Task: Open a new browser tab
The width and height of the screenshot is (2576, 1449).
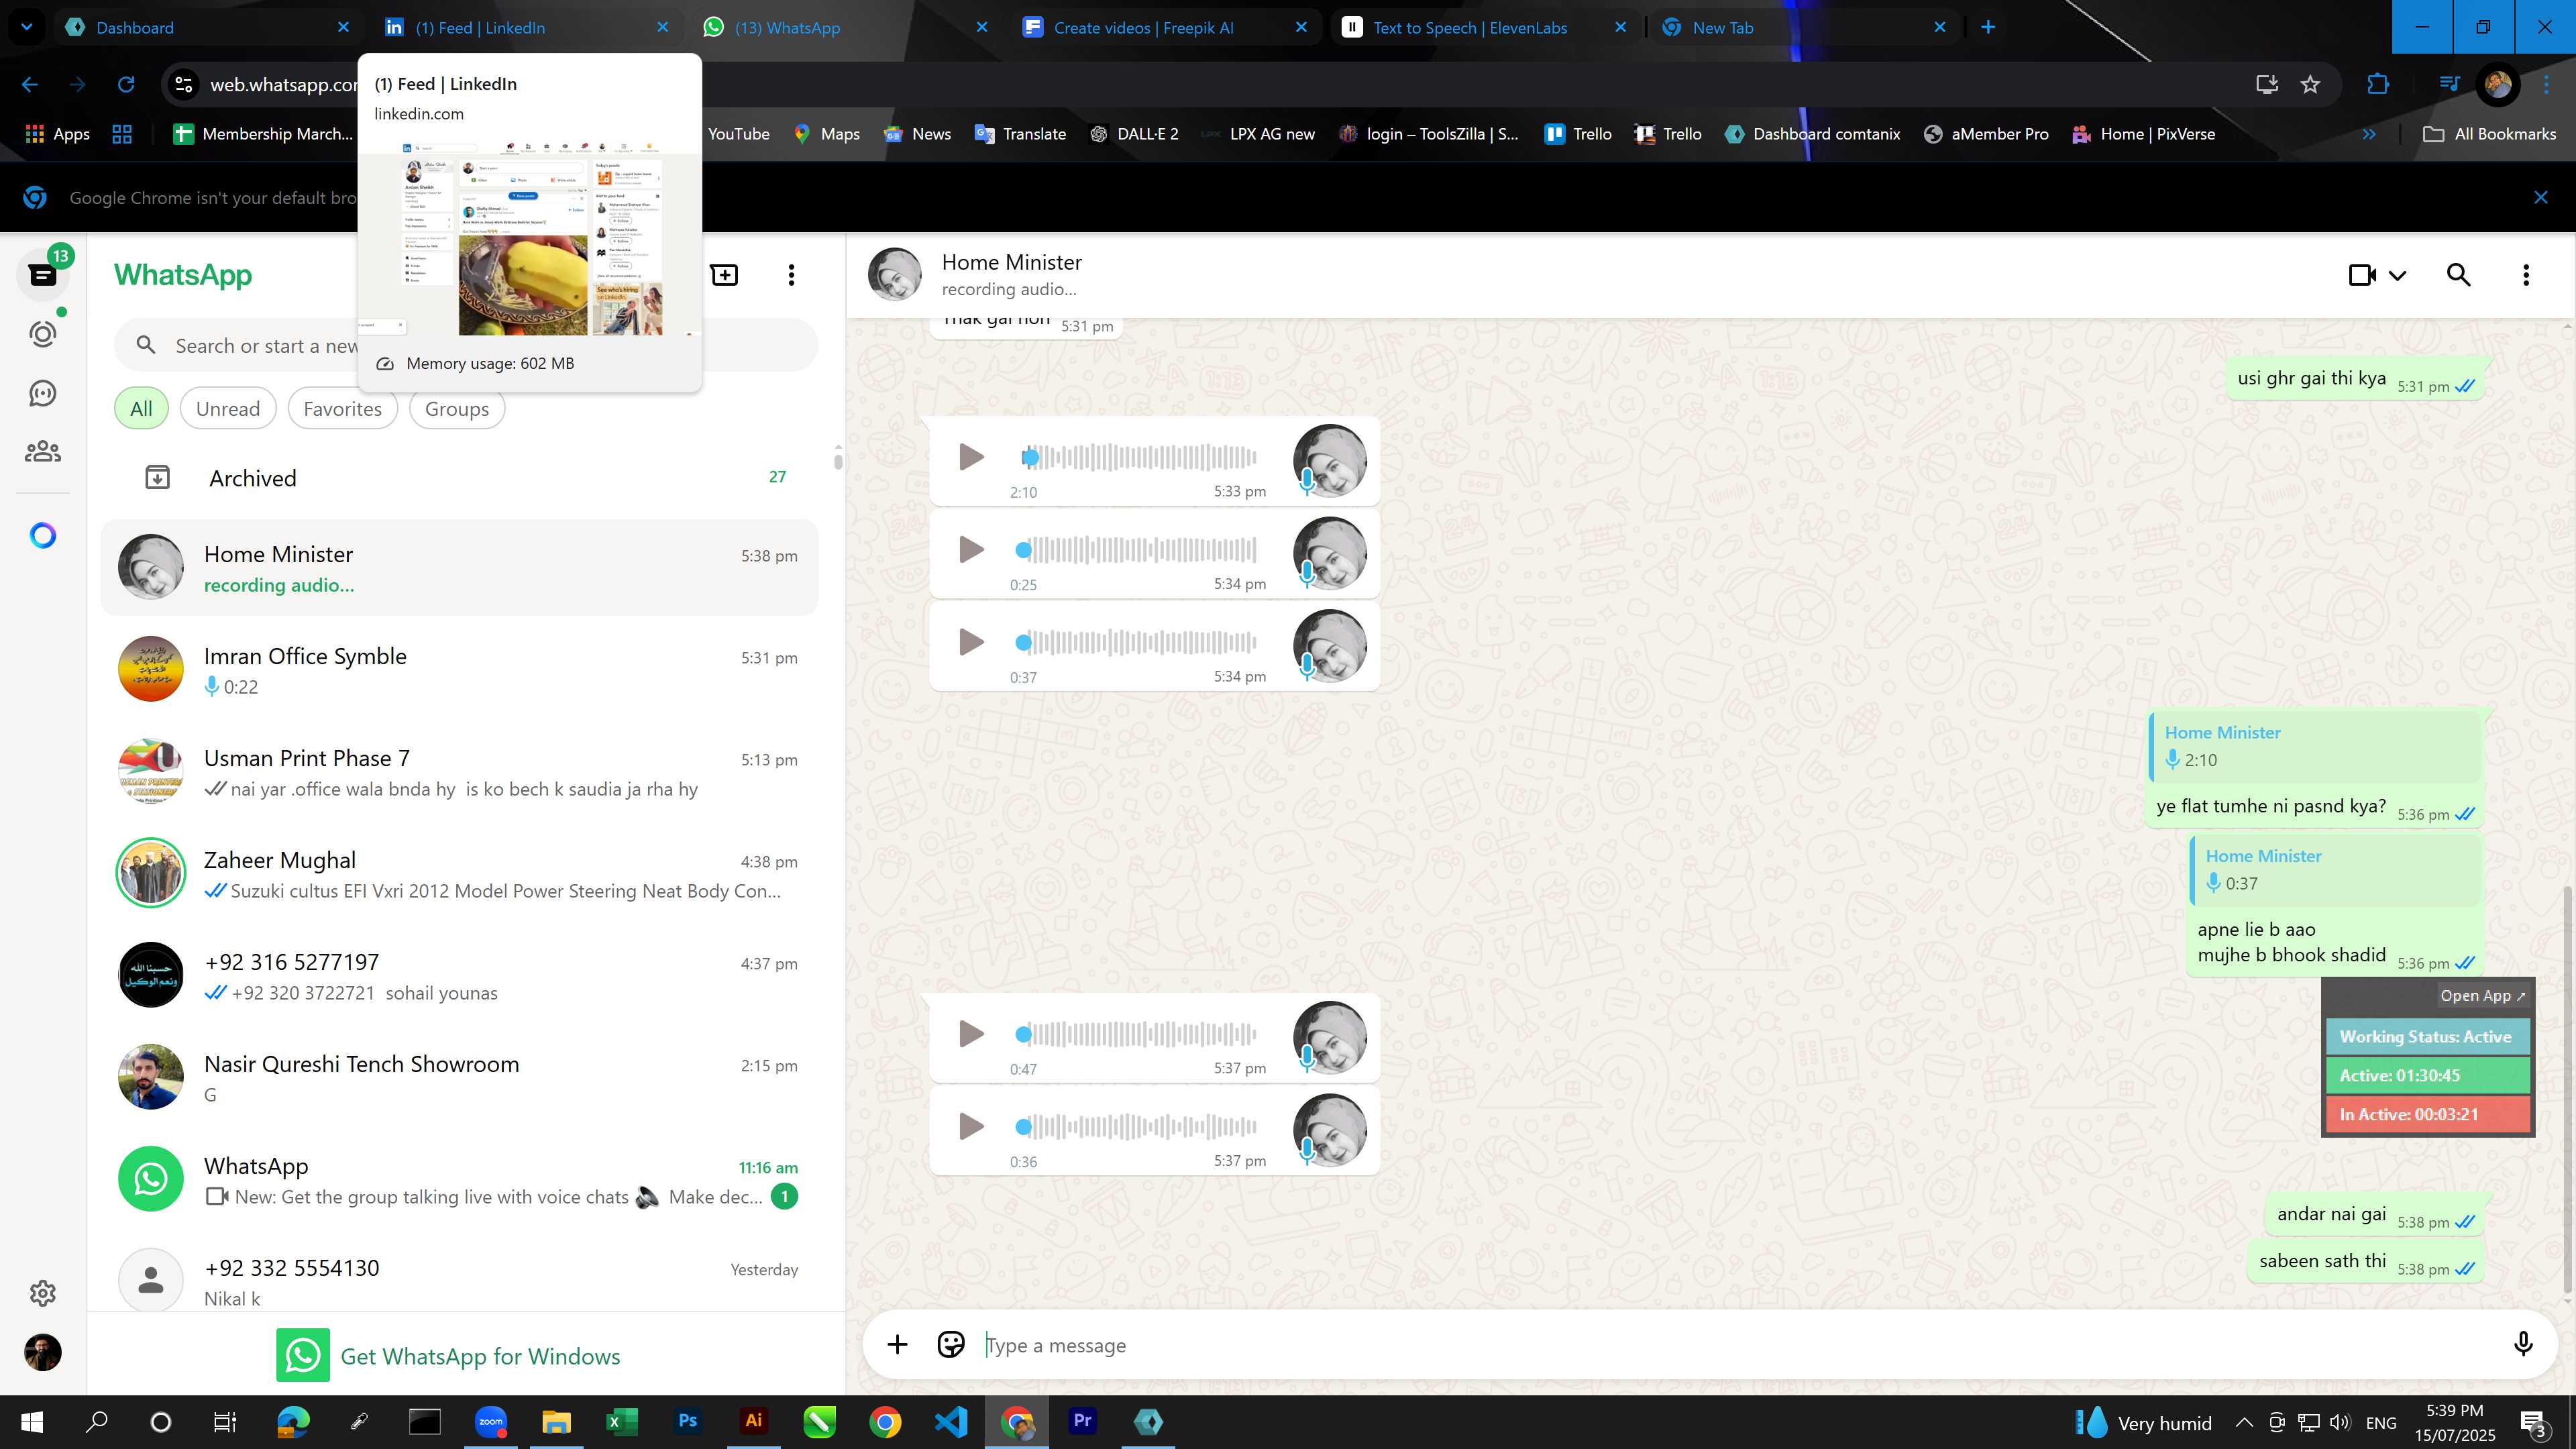Action: [x=1988, y=28]
